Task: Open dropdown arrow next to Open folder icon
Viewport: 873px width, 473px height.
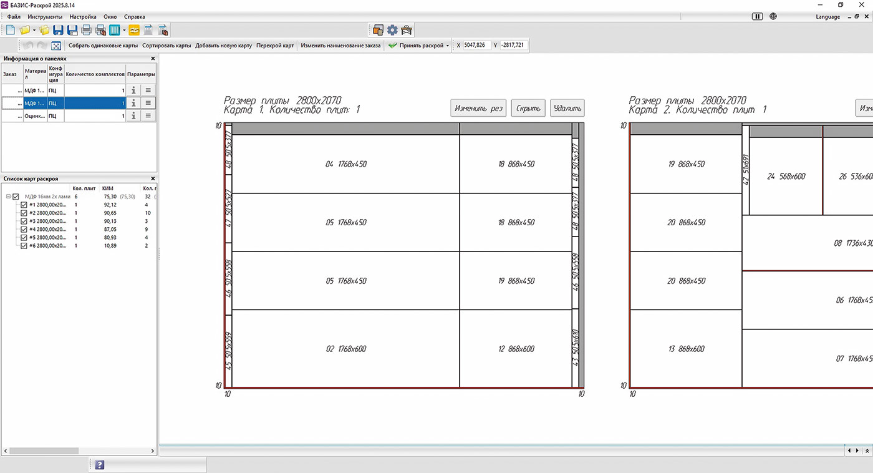Action: coord(34,30)
